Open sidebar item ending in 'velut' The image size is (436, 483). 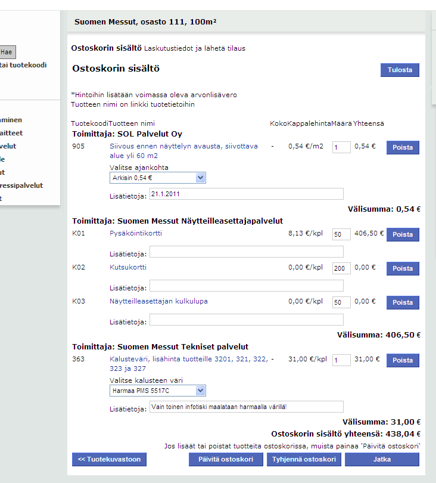click(8, 146)
